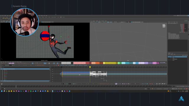
Task: Click the light lavender shelf button
Action: 141,63
